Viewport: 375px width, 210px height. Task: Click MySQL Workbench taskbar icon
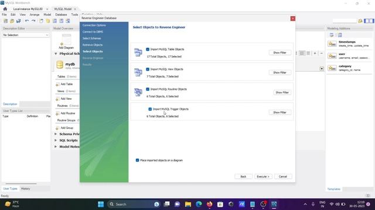(274, 204)
